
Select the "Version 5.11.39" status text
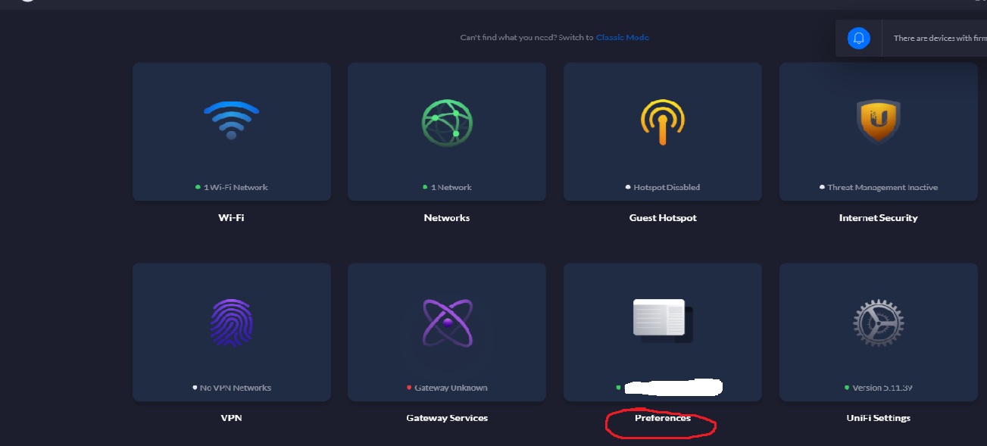point(882,388)
